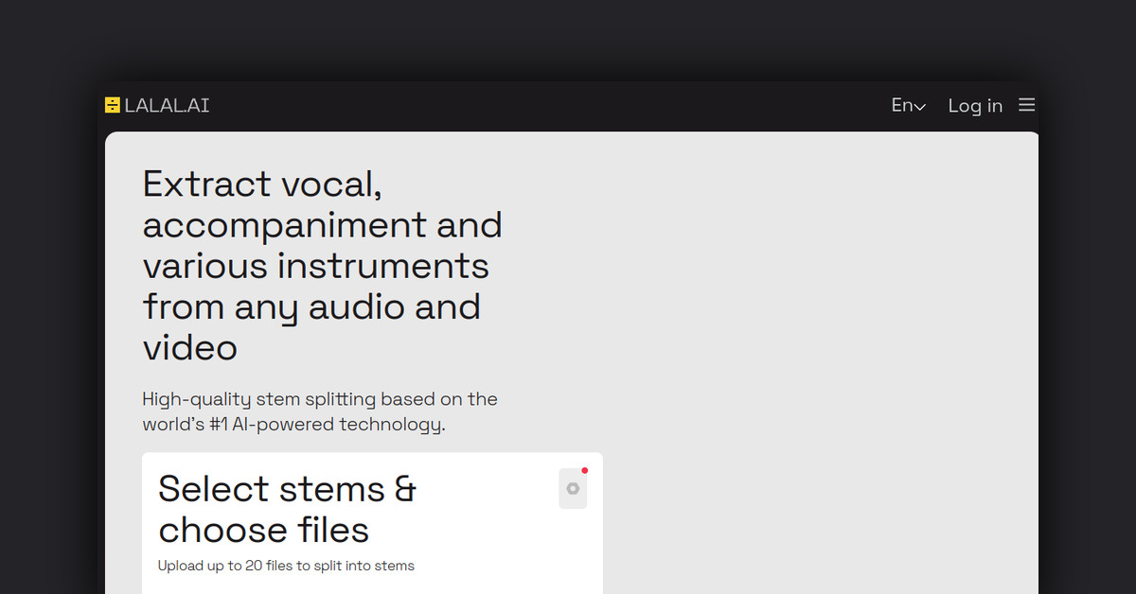Screen dimensions: 1136x594
Task: Click the word "video" in the headline
Action: 189,348
